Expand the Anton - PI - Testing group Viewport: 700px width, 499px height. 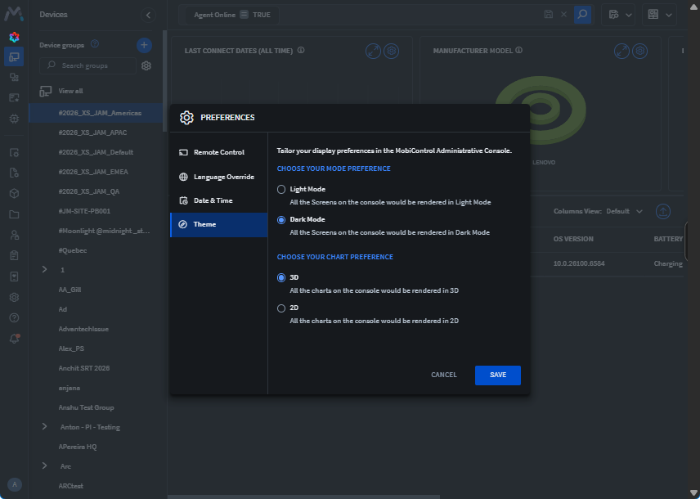tap(45, 426)
